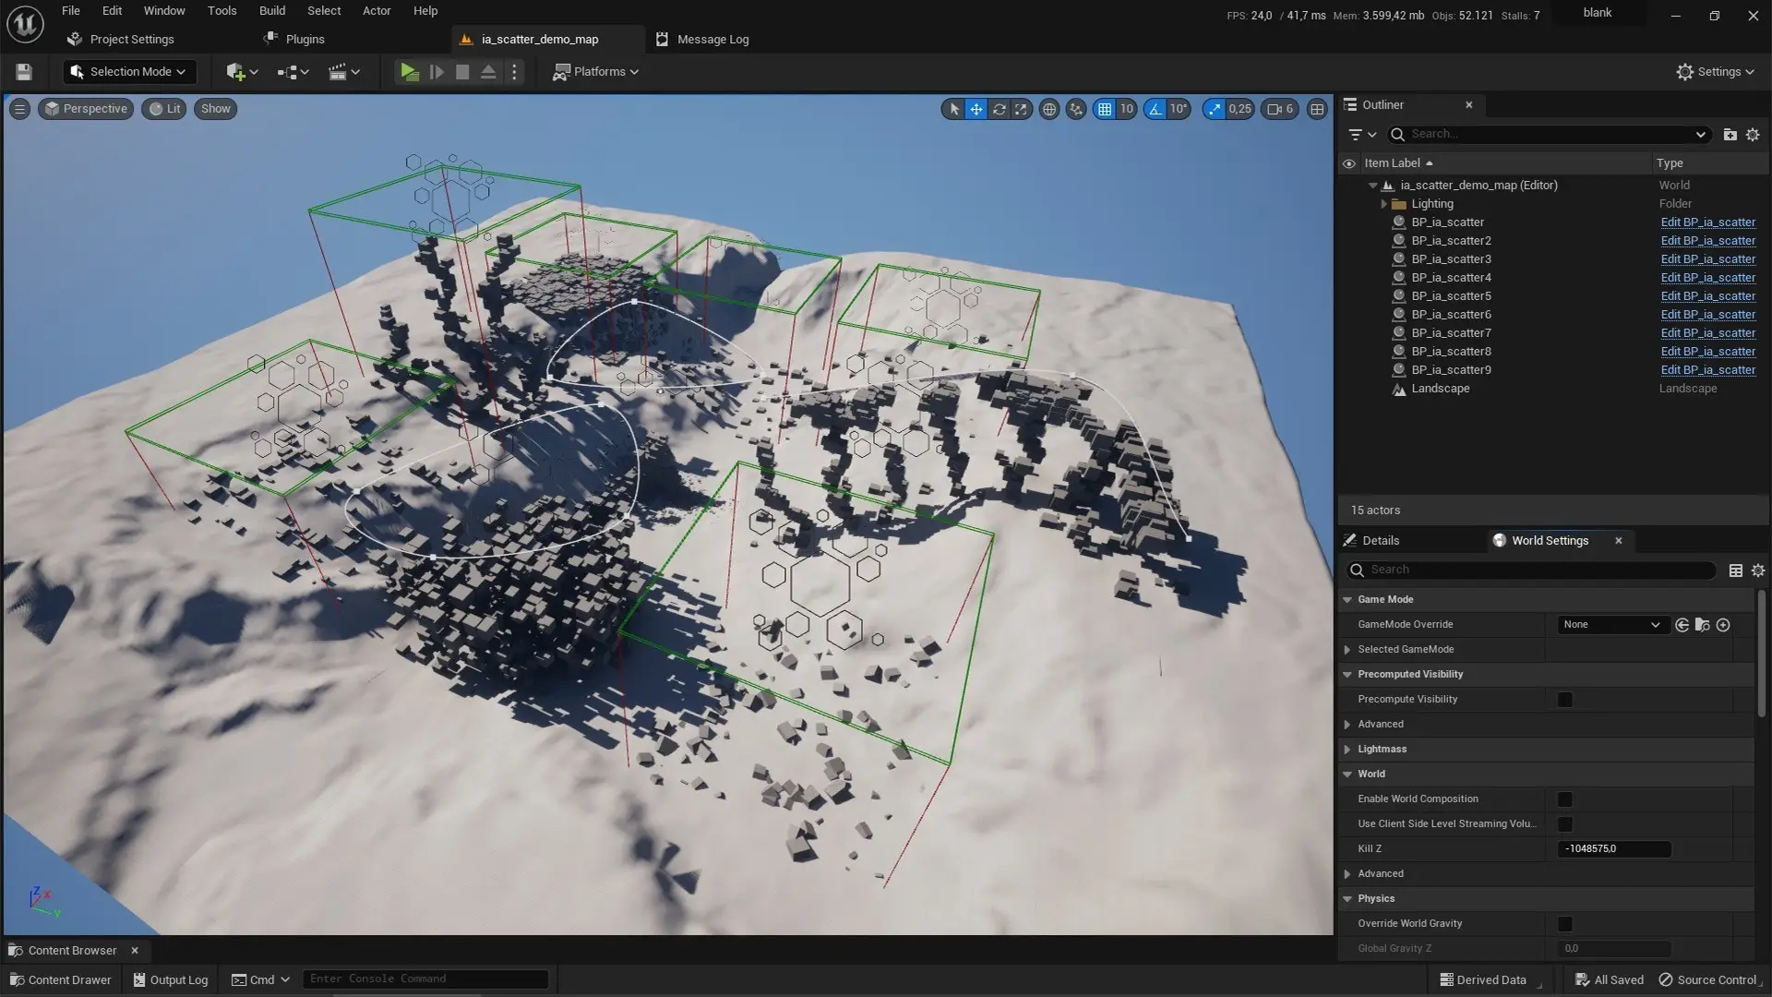Open the Build menu
The width and height of the screenshot is (1772, 997).
point(271,11)
